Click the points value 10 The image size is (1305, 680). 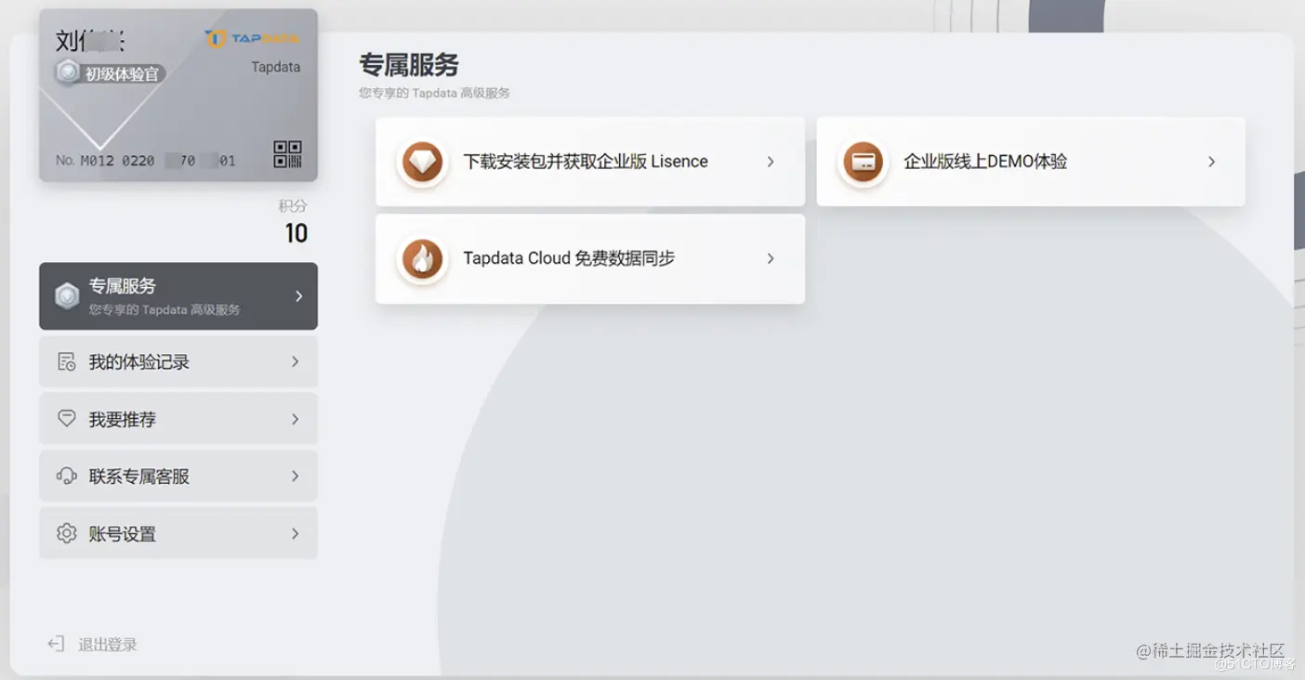point(297,233)
